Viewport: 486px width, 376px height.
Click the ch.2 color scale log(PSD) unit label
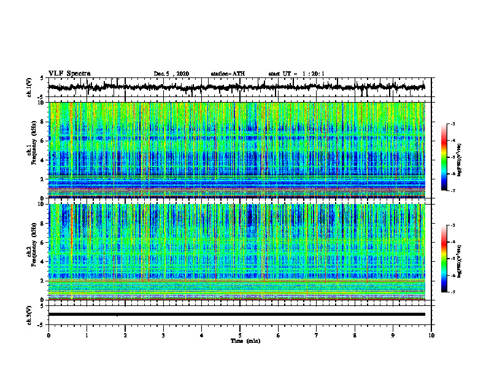tap(460, 261)
